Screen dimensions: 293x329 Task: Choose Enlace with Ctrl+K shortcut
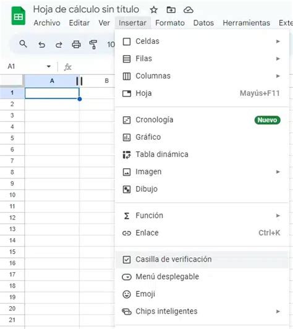(x=202, y=233)
